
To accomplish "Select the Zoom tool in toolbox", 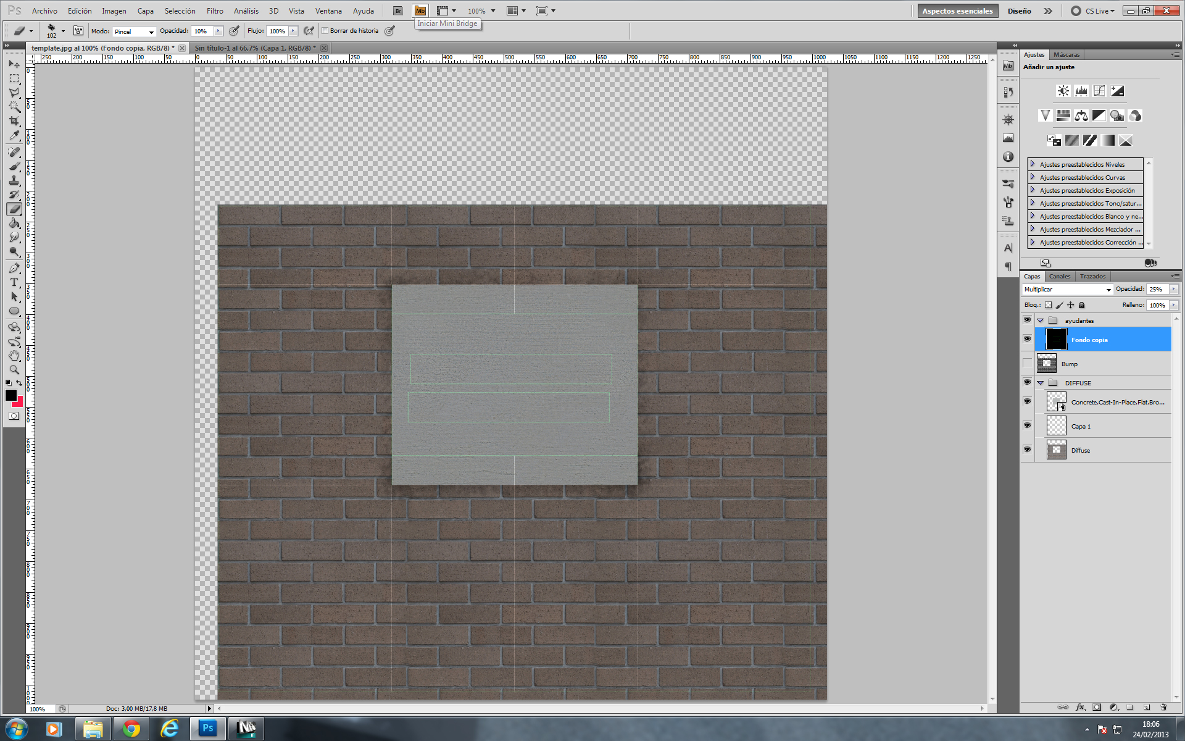I will tap(14, 370).
